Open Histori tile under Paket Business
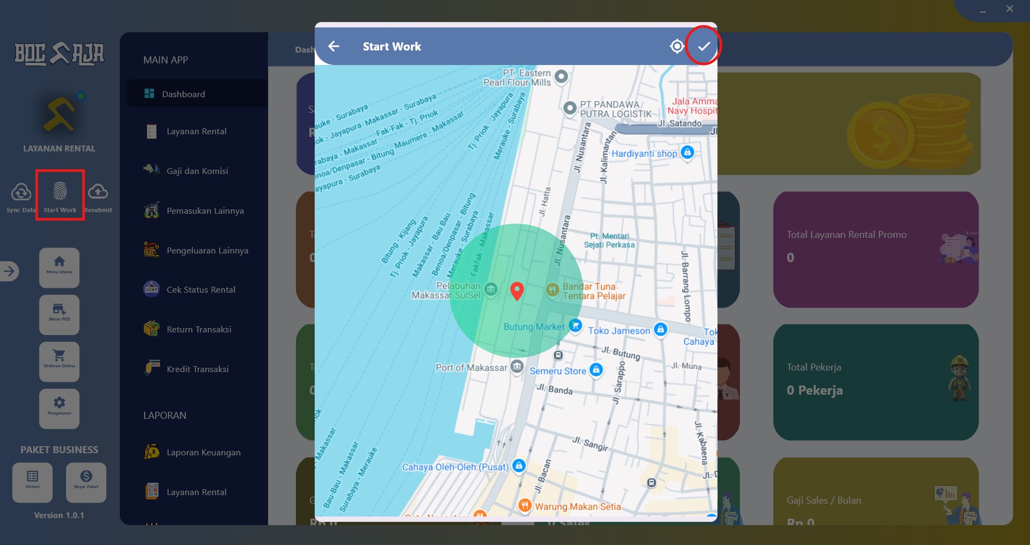Image resolution: width=1030 pixels, height=545 pixels. (32, 482)
